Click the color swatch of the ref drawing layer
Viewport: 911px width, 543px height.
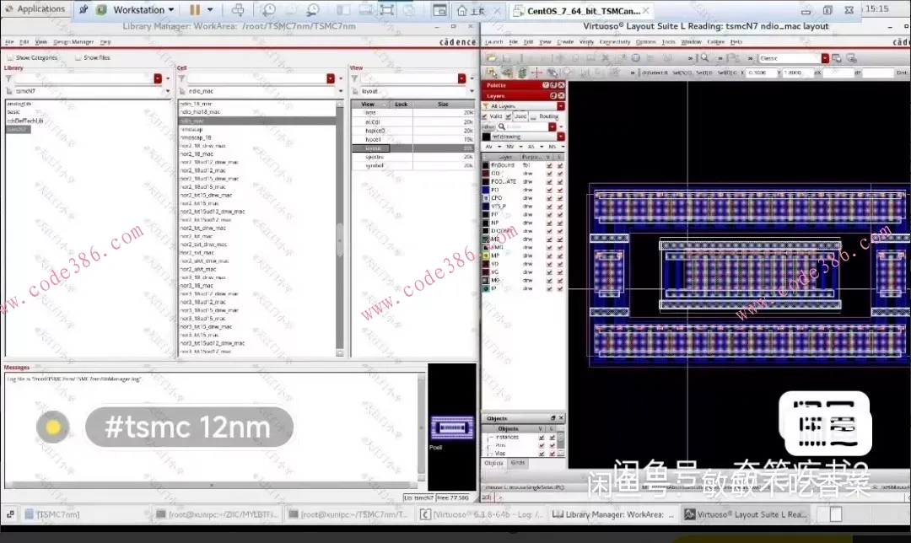[x=487, y=136]
